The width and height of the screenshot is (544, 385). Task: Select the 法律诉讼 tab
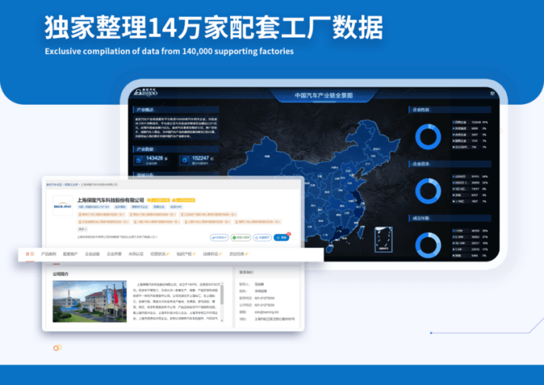212,254
